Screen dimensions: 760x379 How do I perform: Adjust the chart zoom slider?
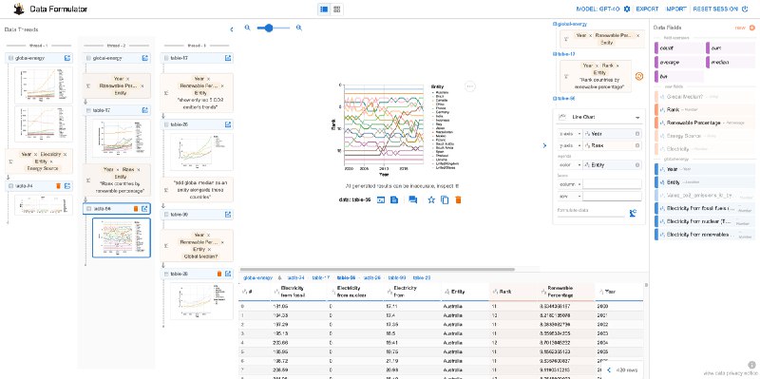click(273, 28)
